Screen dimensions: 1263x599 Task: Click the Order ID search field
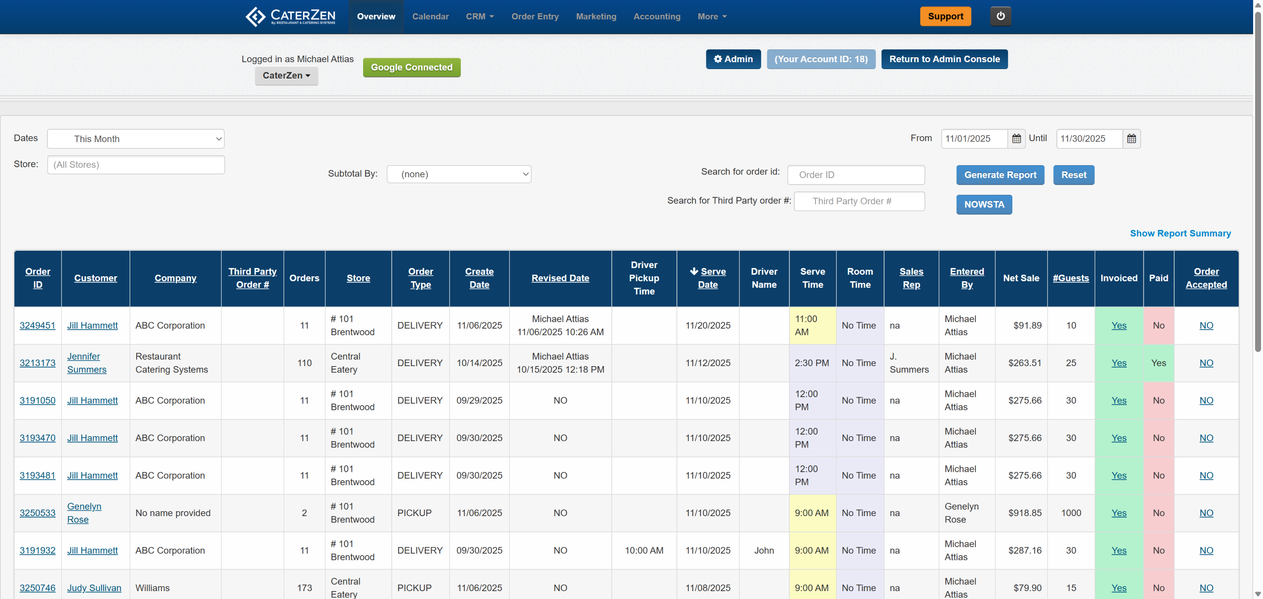point(855,175)
